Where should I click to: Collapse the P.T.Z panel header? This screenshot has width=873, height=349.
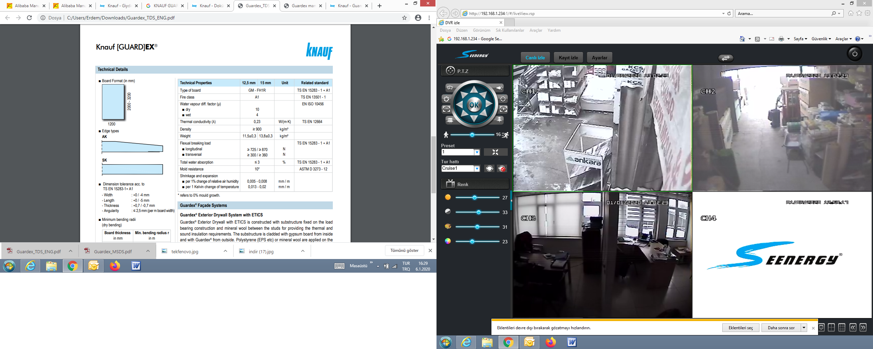click(x=475, y=71)
